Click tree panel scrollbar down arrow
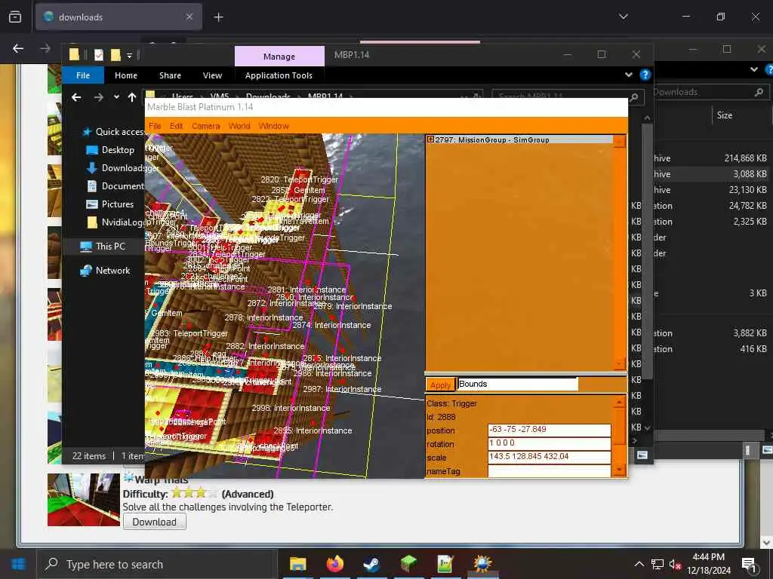This screenshot has width=773, height=579. [x=619, y=364]
